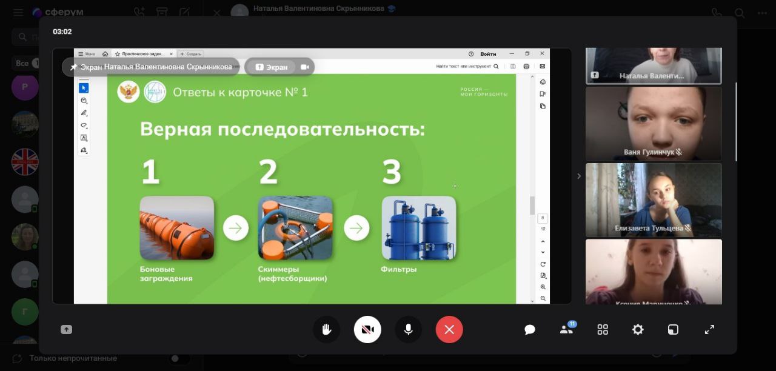776x371 pixels.
Task: Show the participants list with badge 11
Action: pos(567,329)
